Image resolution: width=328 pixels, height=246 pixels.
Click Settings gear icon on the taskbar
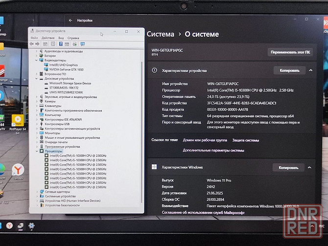click(x=31, y=226)
